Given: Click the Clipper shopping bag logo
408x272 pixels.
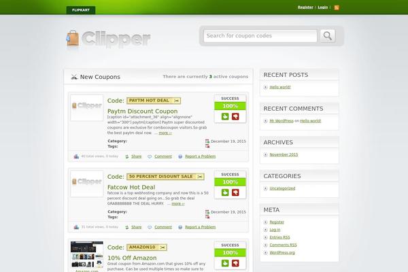Looking at the screenshot, I should pyautogui.click(x=109, y=39).
